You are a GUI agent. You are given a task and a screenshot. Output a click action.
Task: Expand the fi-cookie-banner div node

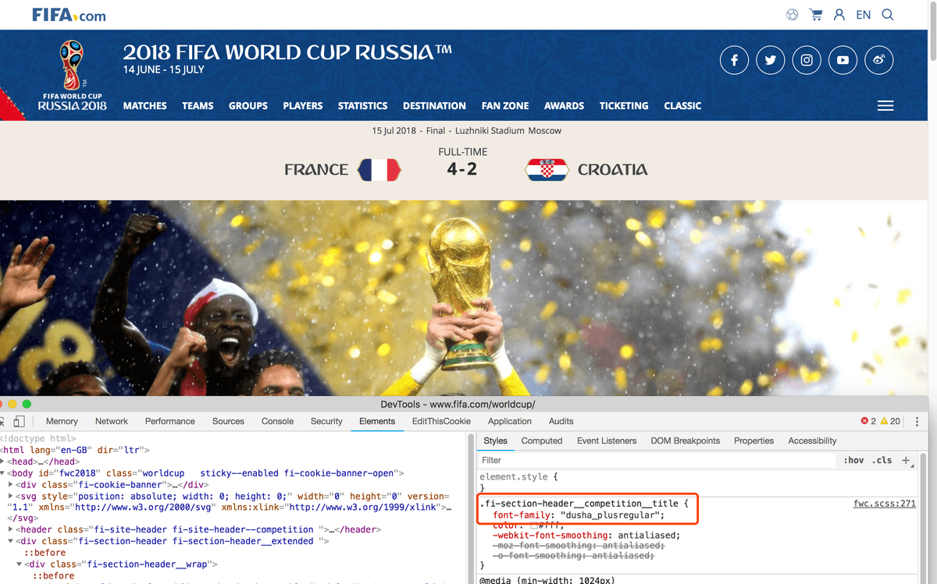pyautogui.click(x=11, y=485)
